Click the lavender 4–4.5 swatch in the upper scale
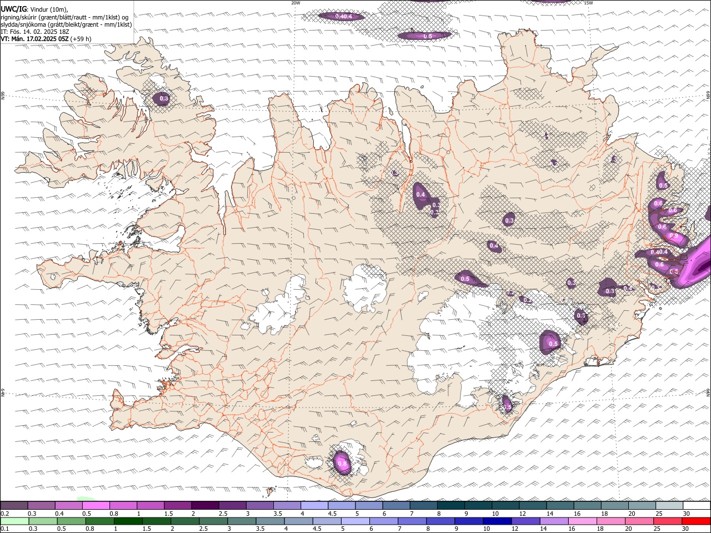The height and width of the screenshot is (533, 711). [314, 505]
